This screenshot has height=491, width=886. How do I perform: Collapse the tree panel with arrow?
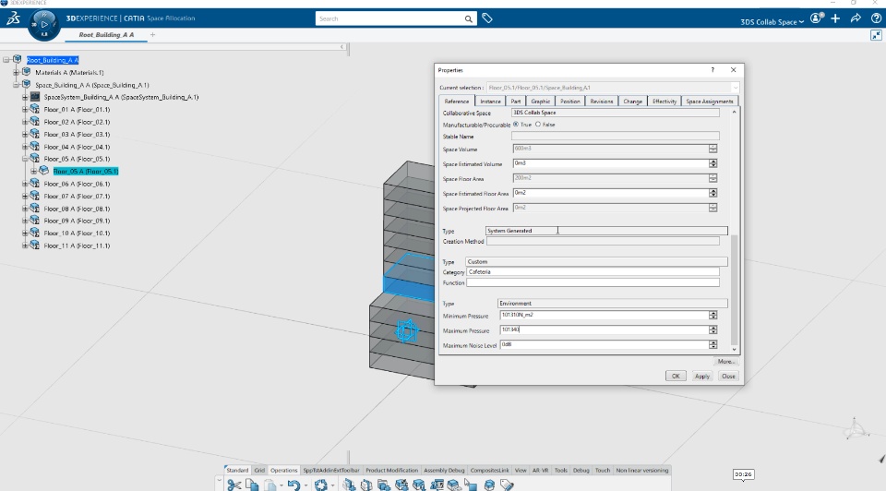(341, 47)
